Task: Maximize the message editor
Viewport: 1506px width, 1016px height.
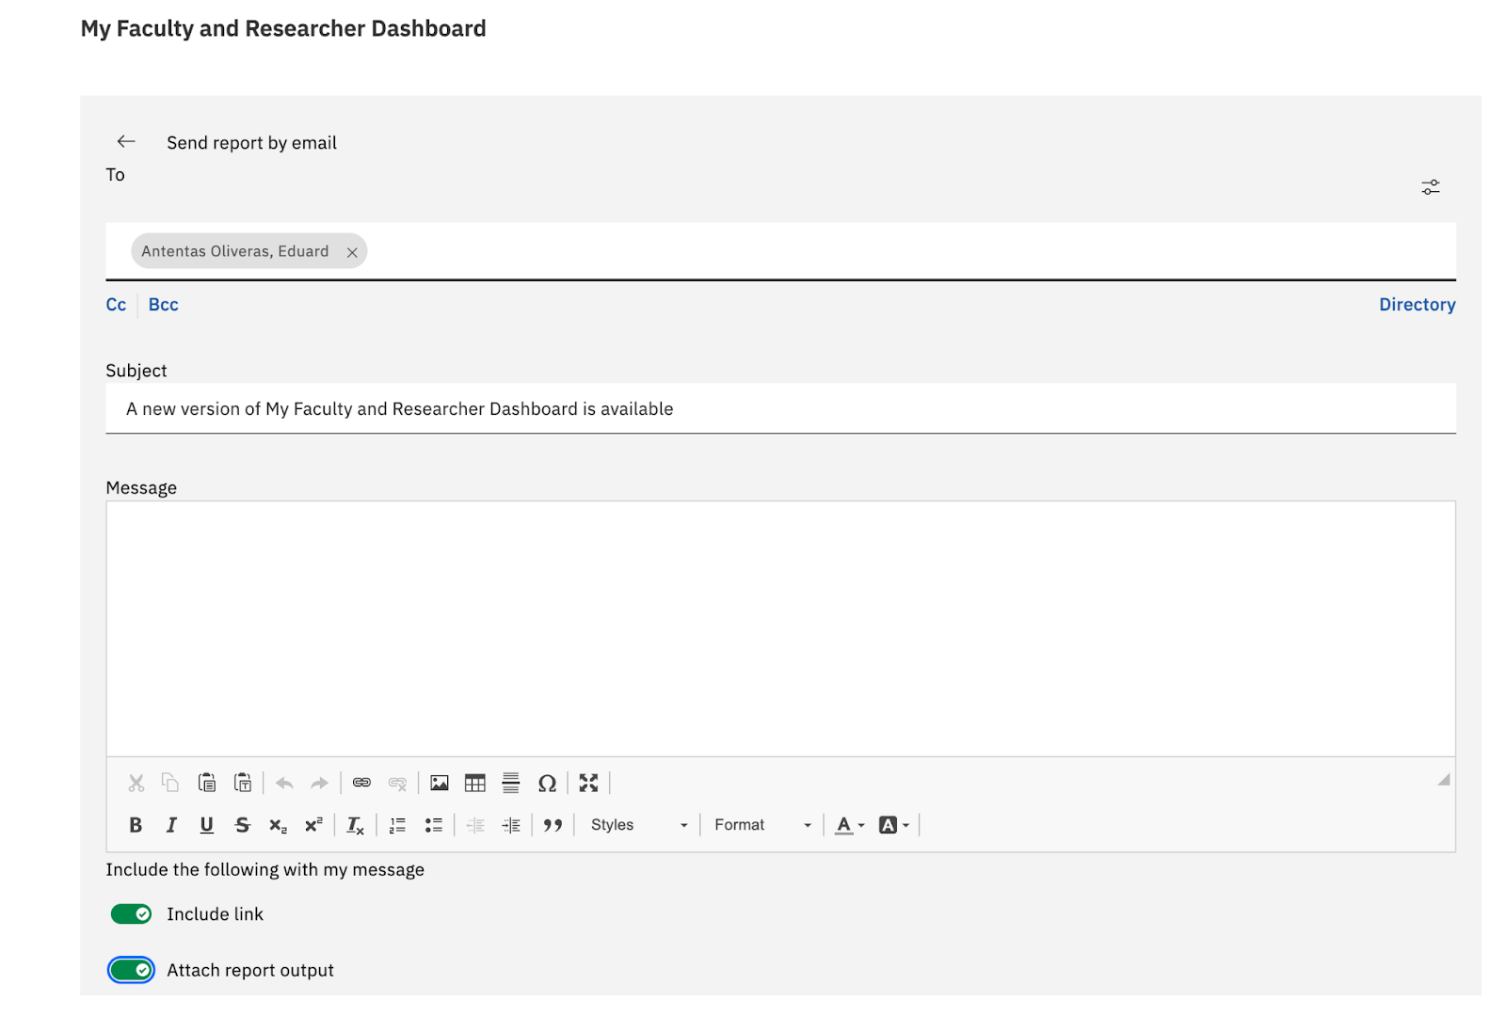Action: 588,783
